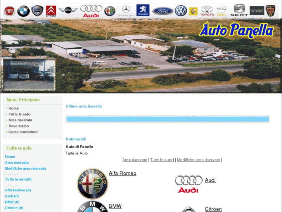Click the Fiat logo in header banner
This screenshot has height=212, width=282.
click(x=9, y=11)
